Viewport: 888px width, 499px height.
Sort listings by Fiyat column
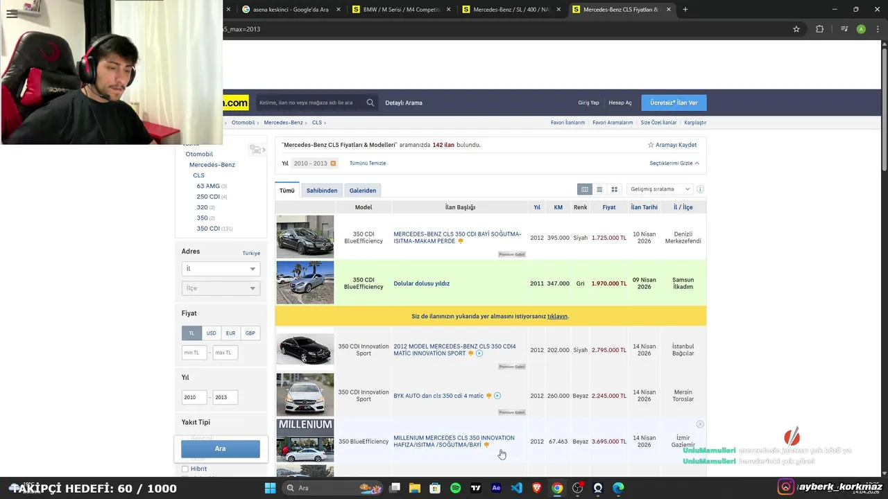pos(609,207)
